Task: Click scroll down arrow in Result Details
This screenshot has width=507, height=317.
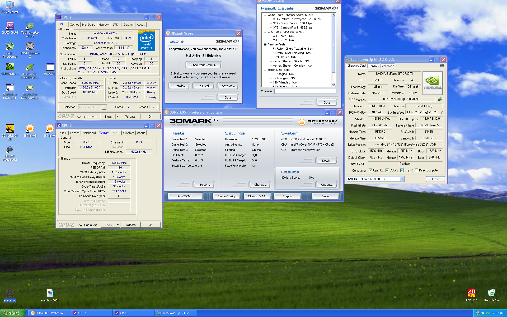Action: (x=334, y=85)
